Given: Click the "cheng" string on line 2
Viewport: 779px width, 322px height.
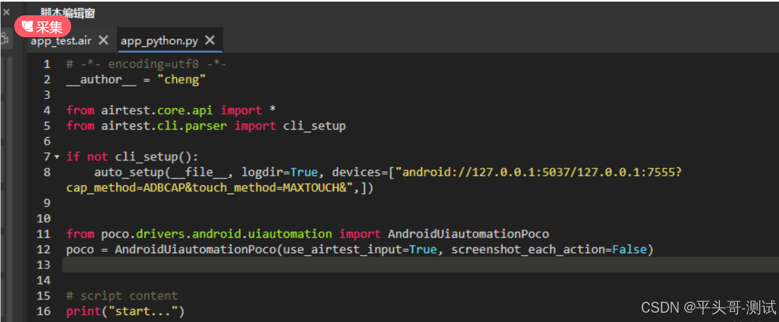Looking at the screenshot, I should tap(181, 80).
